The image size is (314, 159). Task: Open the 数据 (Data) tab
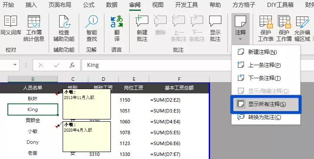112,5
